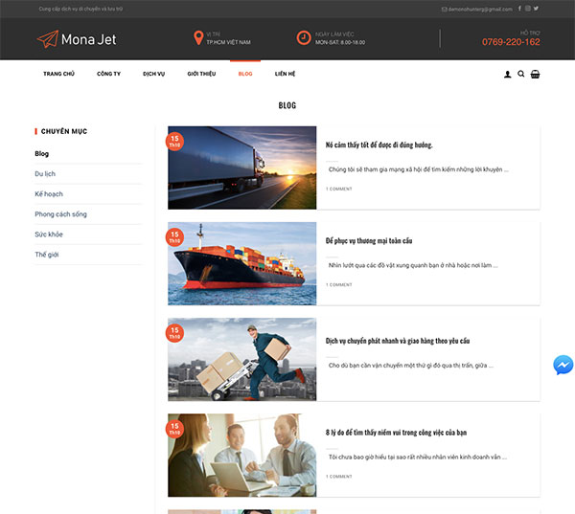Click the excerpt 'Tôi chưa bao giờ hiểu tại sao'
575x514 pixels.
pos(417,457)
